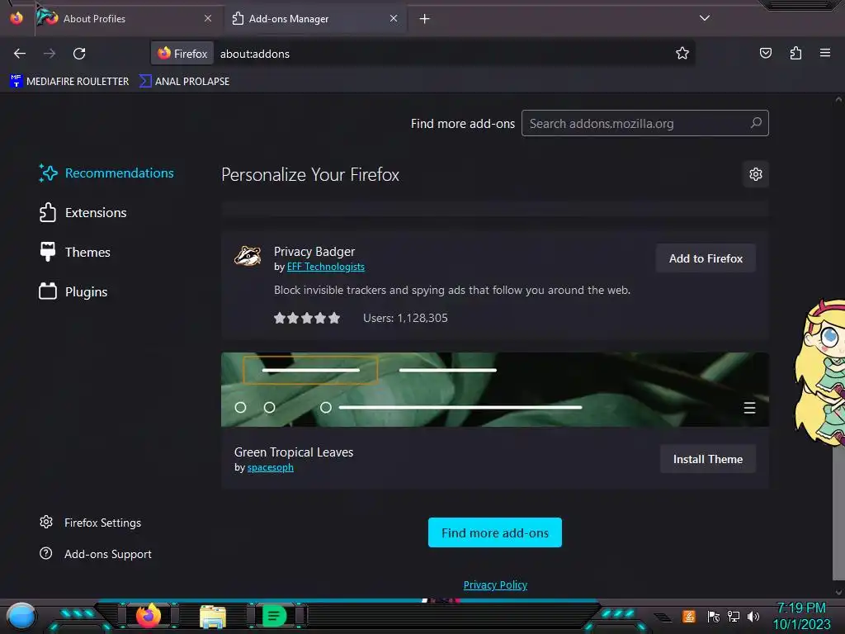
Task: Open the MEDIAFIRE ROULETTER bookmark
Action: tap(69, 82)
